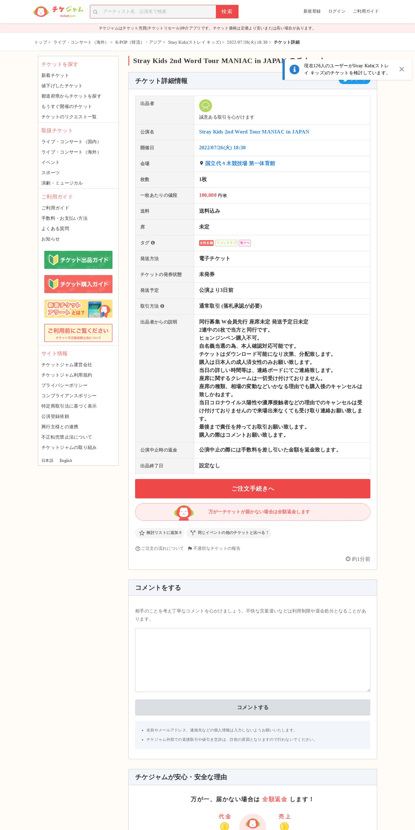The height and width of the screenshot is (830, 415).
Task: Open 特定商取引法に基づく表示 in sidebar
Action: tap(69, 406)
